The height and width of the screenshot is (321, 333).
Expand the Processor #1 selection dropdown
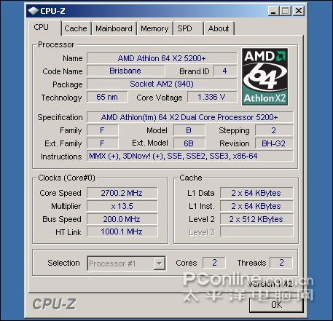coord(160,263)
